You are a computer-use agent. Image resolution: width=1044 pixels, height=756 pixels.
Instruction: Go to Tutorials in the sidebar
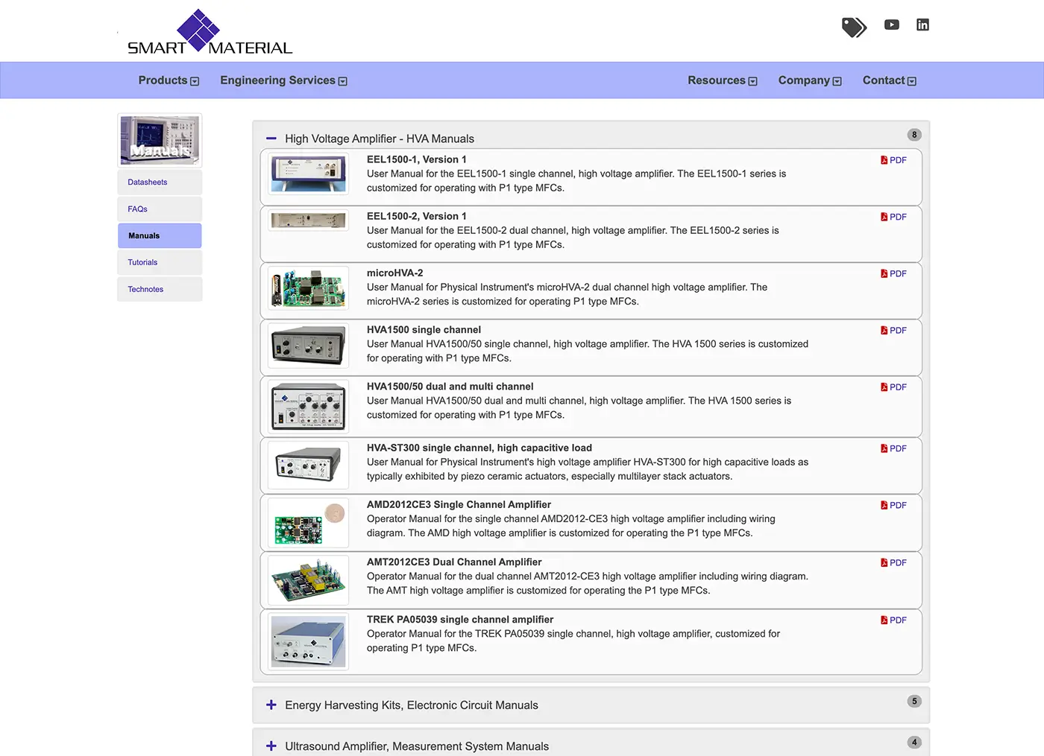(160, 262)
